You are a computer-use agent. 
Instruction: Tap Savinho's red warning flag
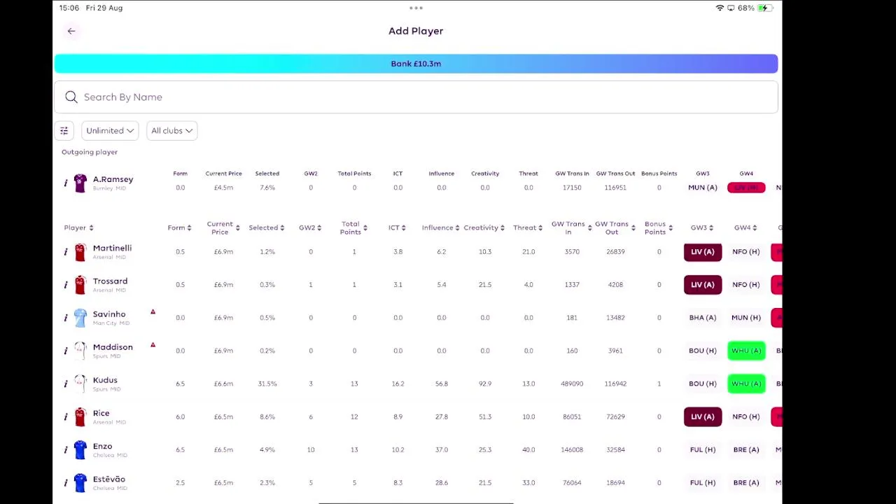[153, 312]
